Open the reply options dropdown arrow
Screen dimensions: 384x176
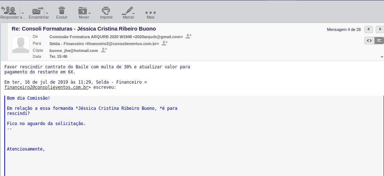22,13
